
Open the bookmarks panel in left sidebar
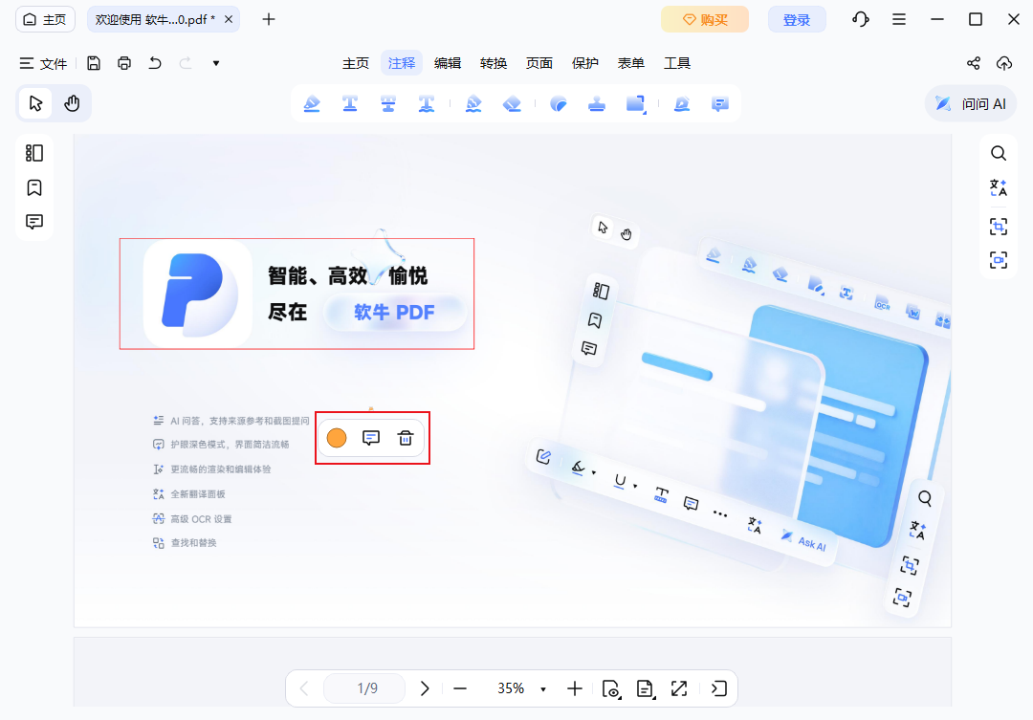(x=34, y=187)
